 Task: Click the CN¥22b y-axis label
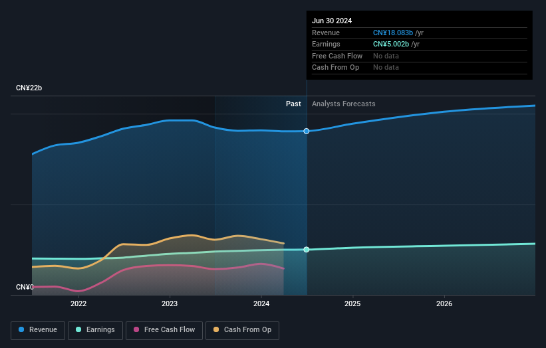click(x=29, y=88)
